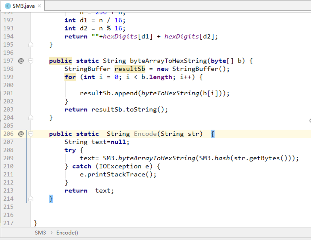Click the return text statement on line 213
Screen dimensions: 311x240
coord(87,190)
